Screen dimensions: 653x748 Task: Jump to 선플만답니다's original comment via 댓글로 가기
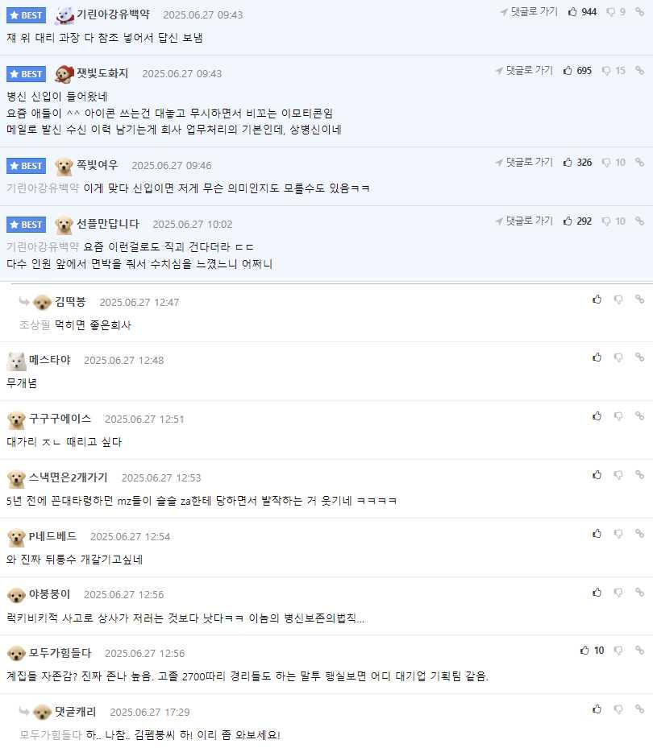point(525,221)
